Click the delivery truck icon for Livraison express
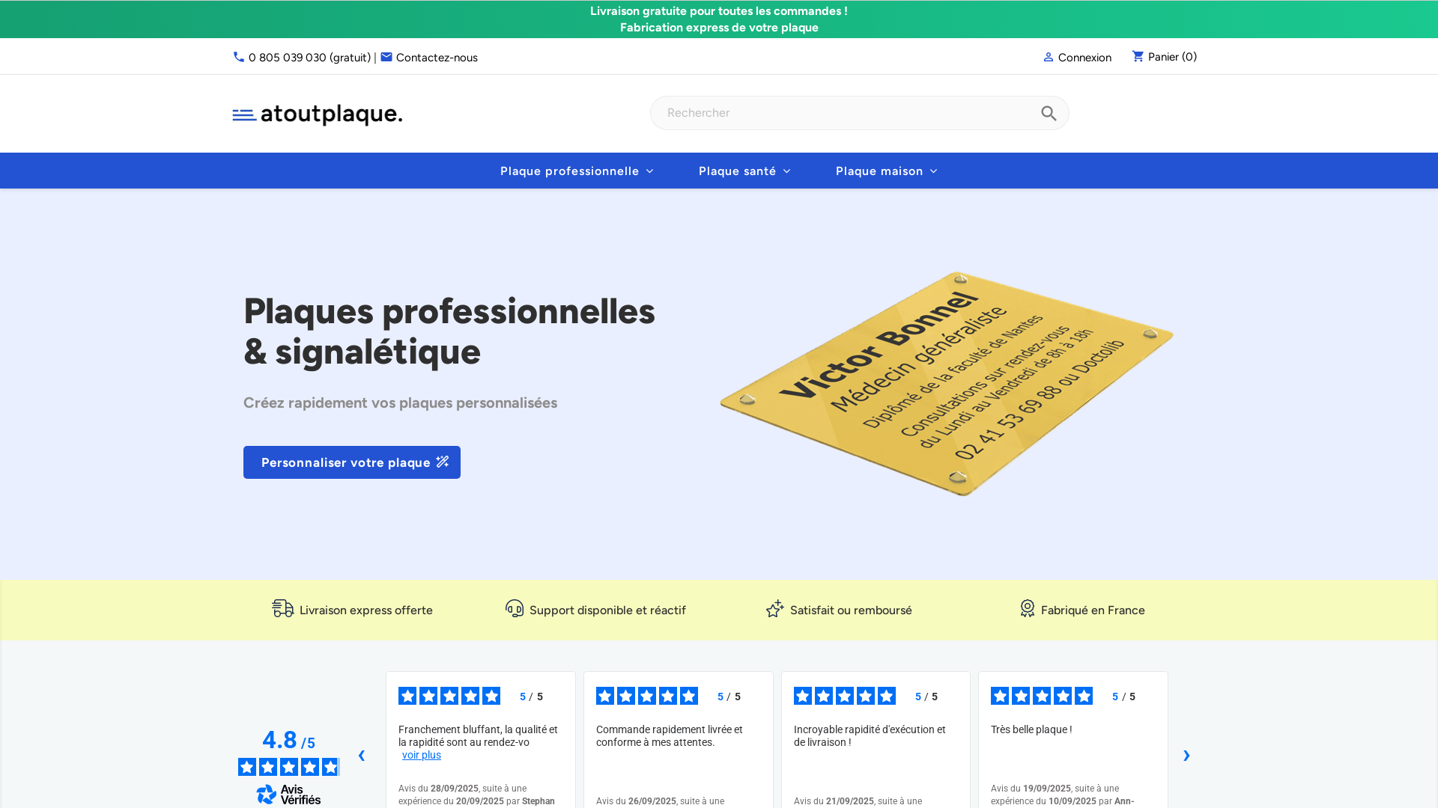Image resolution: width=1438 pixels, height=808 pixels. [282, 609]
